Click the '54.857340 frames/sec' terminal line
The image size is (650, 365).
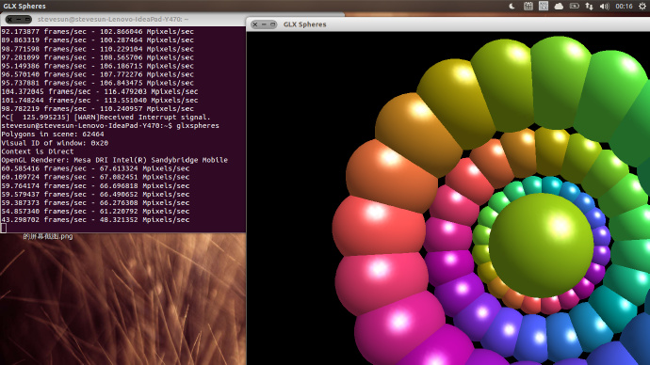(95, 211)
